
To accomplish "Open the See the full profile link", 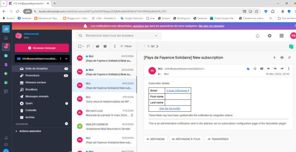I will (170, 108).
